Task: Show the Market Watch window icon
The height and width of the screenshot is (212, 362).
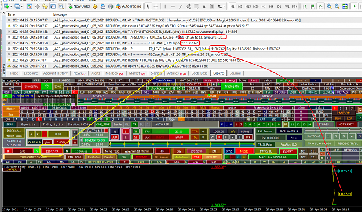Action: [30, 6]
